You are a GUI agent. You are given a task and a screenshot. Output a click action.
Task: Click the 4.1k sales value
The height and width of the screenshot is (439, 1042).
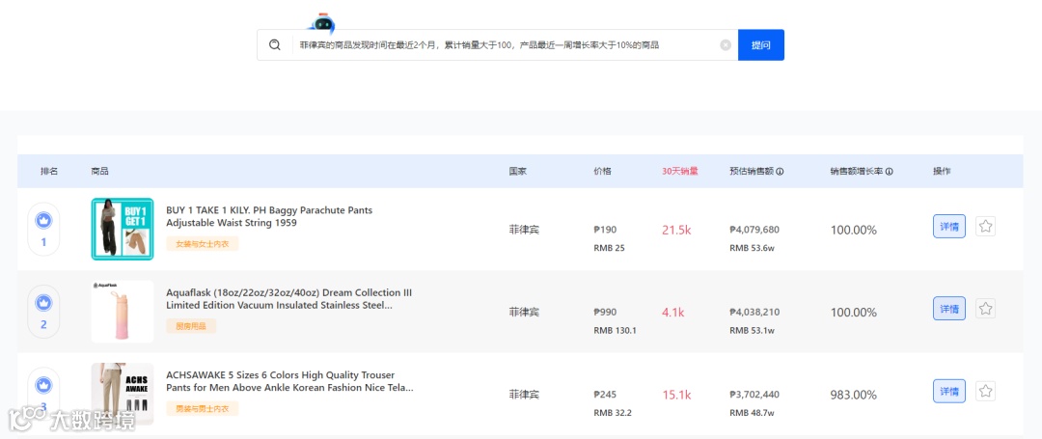point(672,313)
